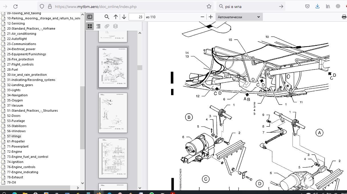
Task: Zoom in with the plus button
Action: (x=211, y=17)
